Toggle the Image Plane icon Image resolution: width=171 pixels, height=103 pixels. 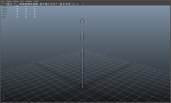(11, 4)
